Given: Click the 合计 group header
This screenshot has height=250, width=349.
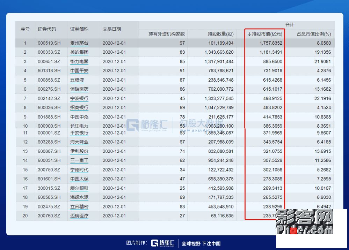Looking at the screenshot, I should [x=290, y=24].
